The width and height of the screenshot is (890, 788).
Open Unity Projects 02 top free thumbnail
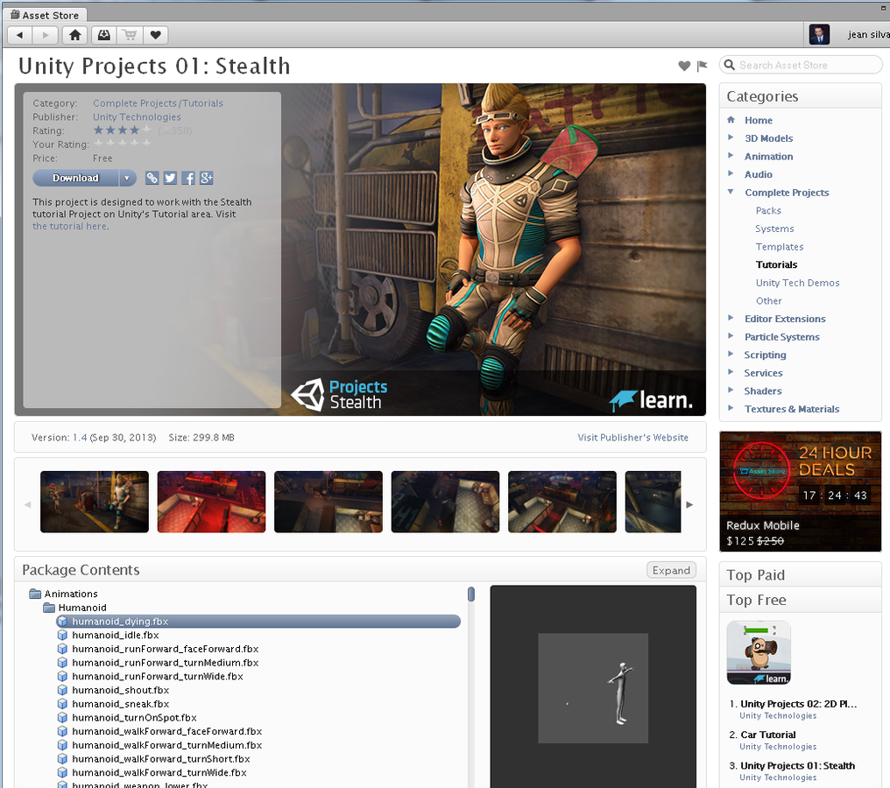759,652
